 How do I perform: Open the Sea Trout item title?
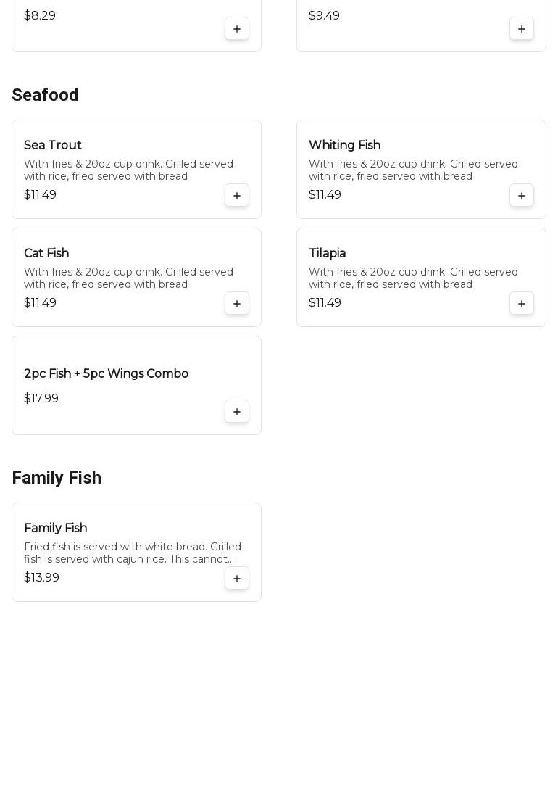click(x=53, y=146)
